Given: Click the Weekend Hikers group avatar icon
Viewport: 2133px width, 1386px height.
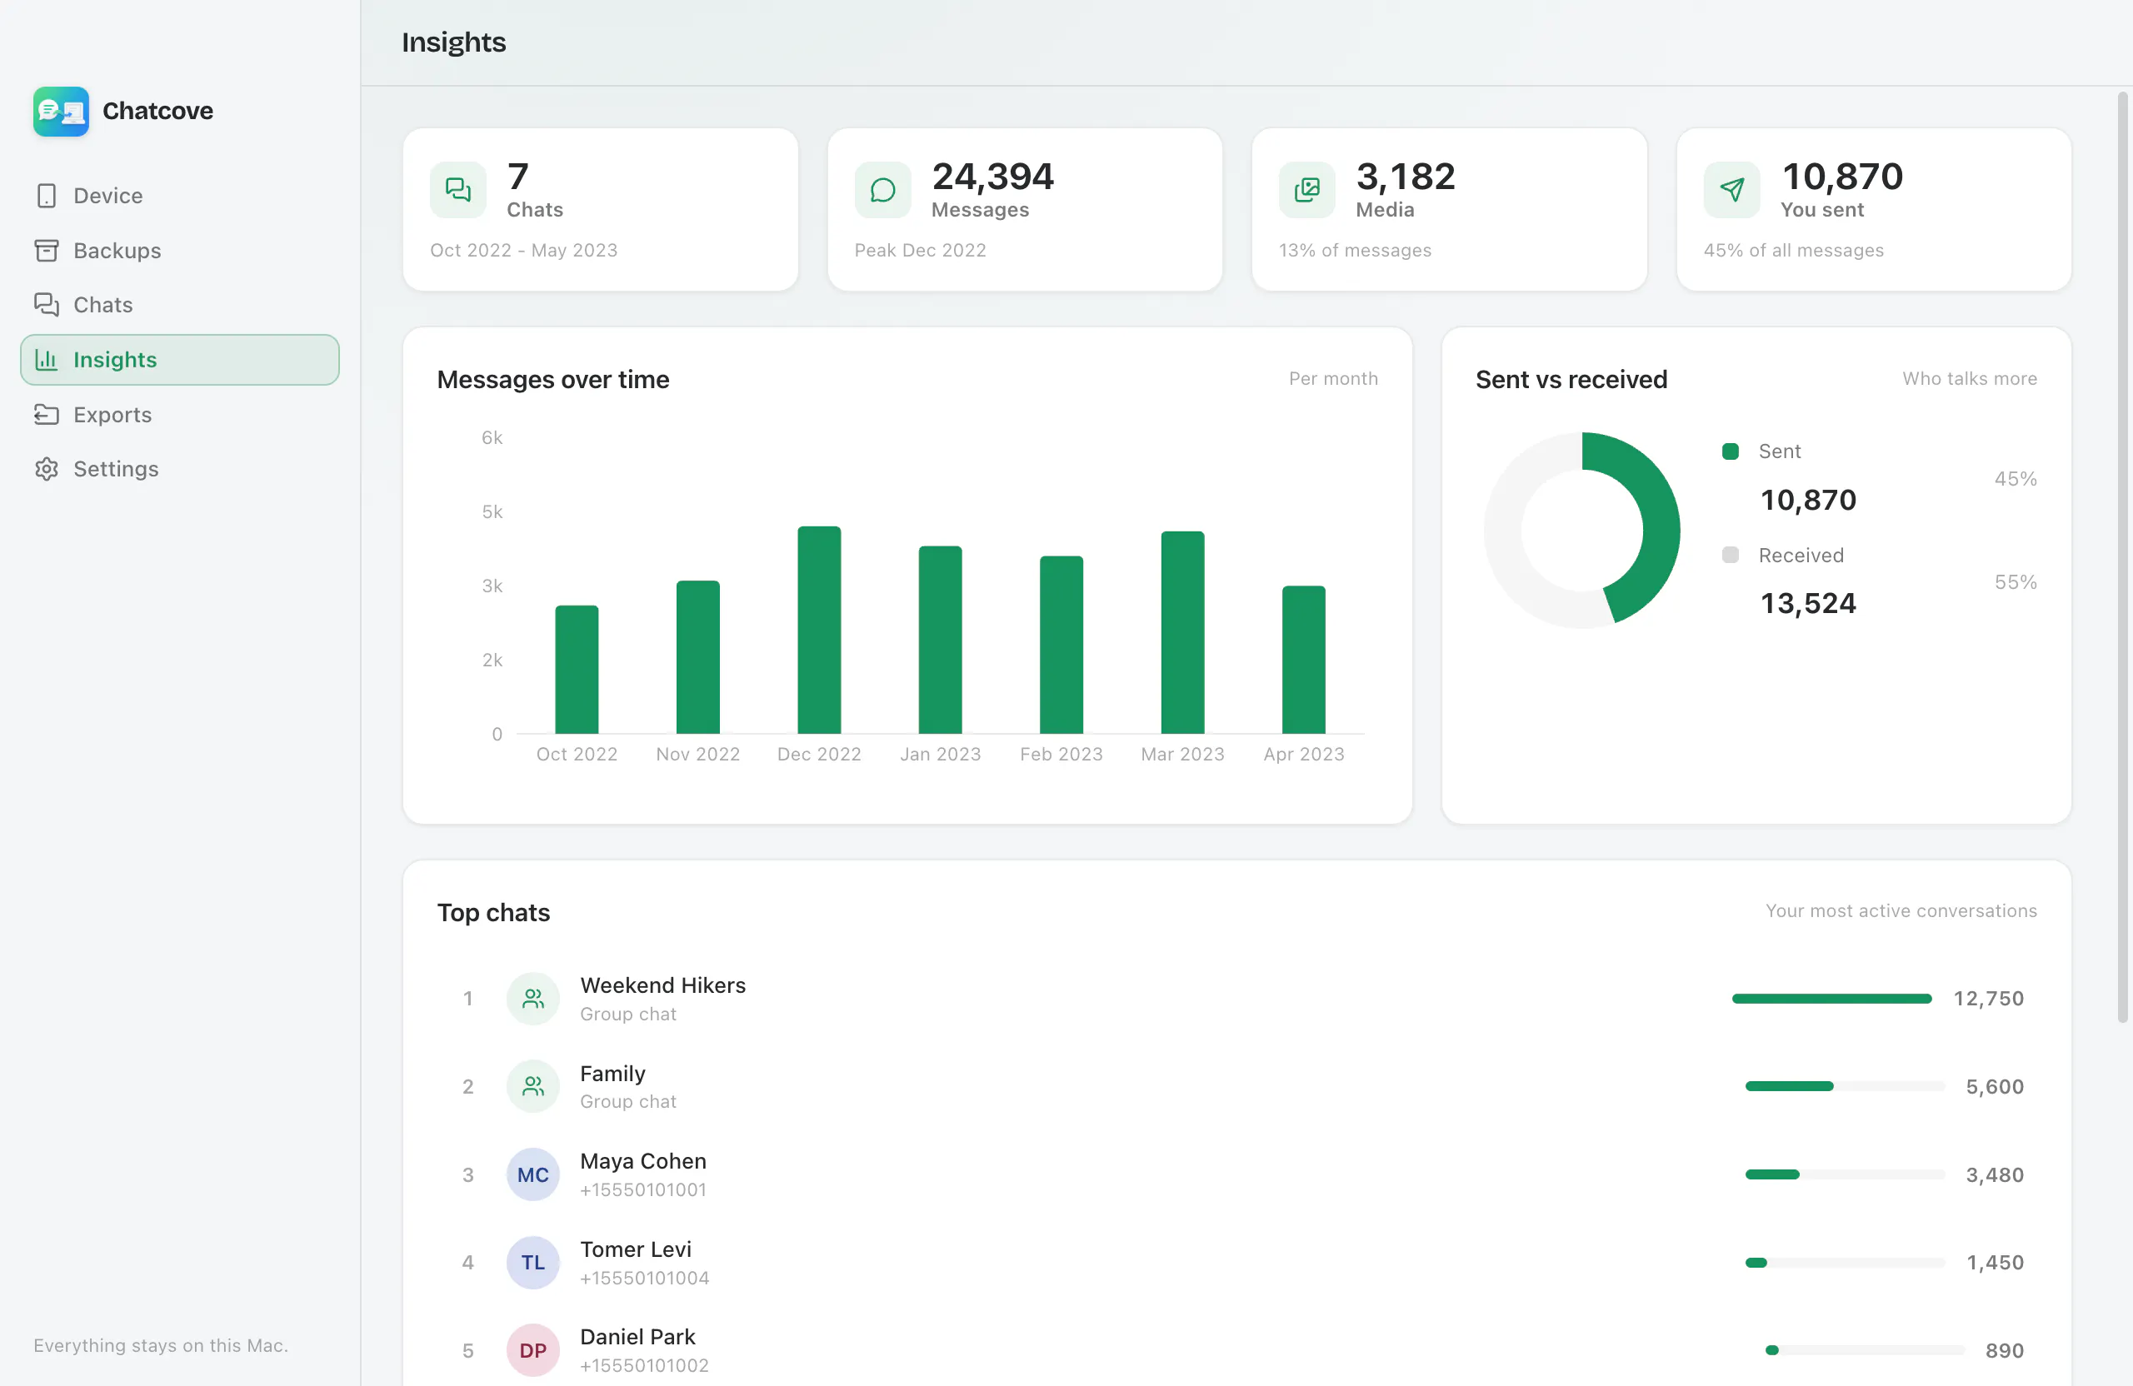Looking at the screenshot, I should tap(533, 998).
